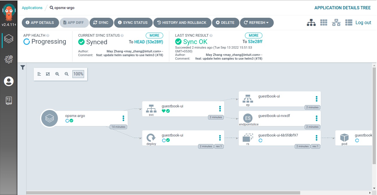377x195 pixels.
Task: Open the documentation icon in sidebar
Action: 9,101
